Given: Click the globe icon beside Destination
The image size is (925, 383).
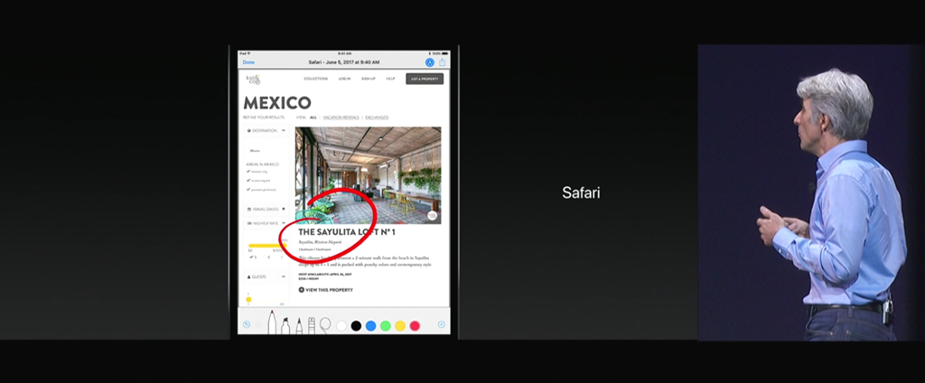Looking at the screenshot, I should point(249,130).
